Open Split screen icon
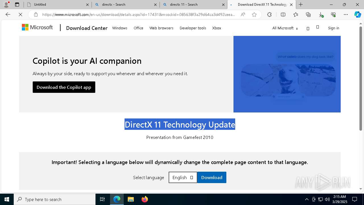The height and width of the screenshot is (205, 364). click(283, 15)
